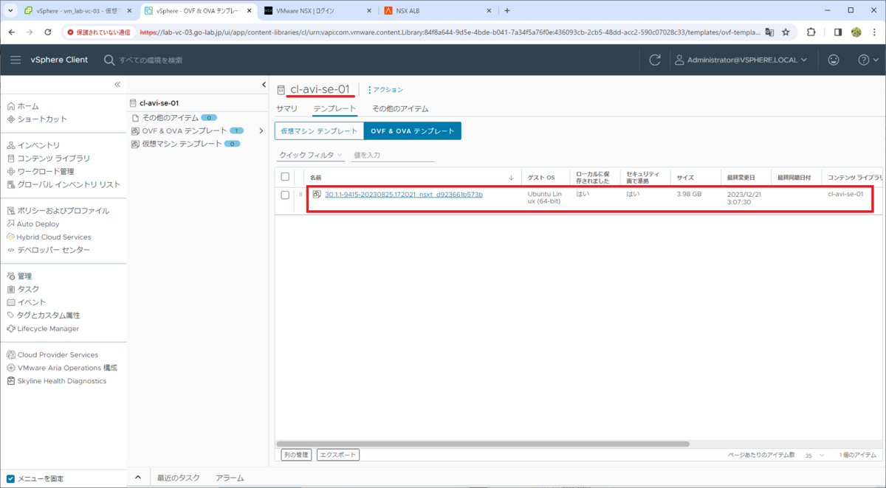This screenshot has height=488, width=886.
Task: Open Content Libraries in sidebar
Action: tap(49, 158)
